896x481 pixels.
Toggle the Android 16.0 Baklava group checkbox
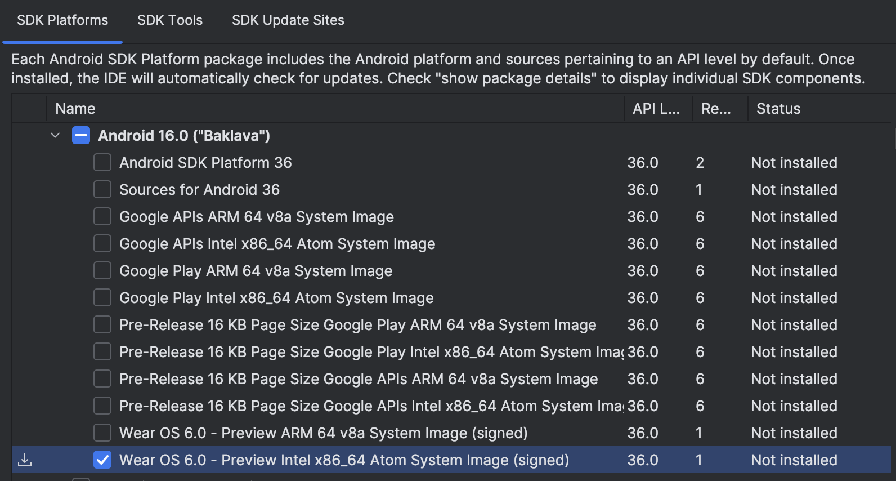(81, 136)
